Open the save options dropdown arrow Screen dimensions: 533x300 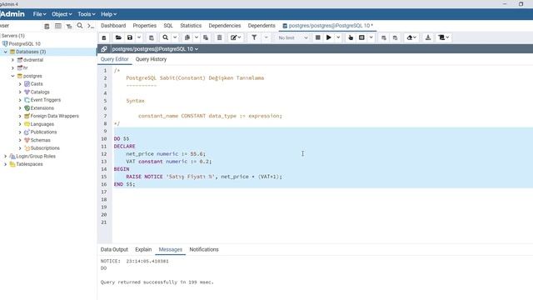139,37
